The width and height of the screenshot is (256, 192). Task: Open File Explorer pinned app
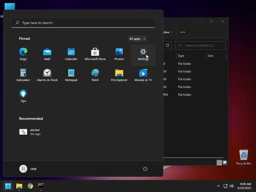point(119,75)
